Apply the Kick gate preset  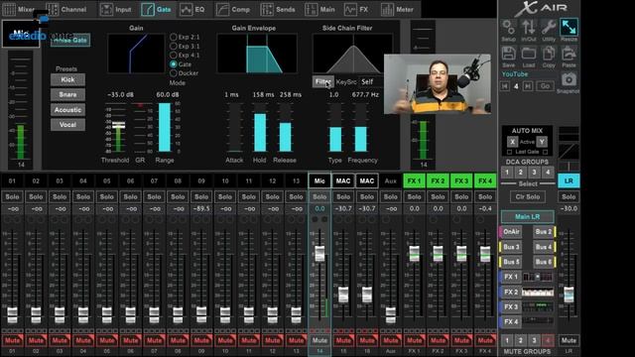tap(67, 79)
